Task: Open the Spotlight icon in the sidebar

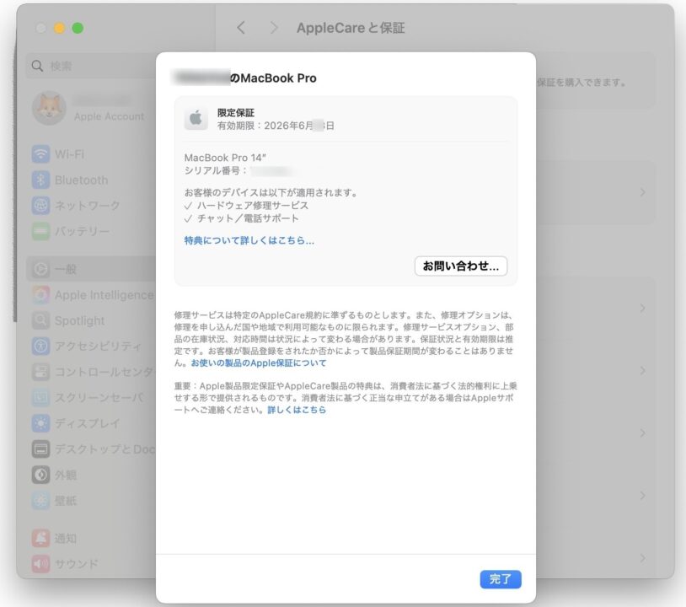Action: point(40,320)
